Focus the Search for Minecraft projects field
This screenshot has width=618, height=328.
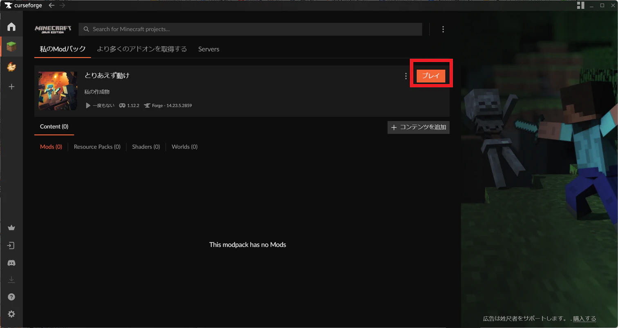click(x=251, y=29)
